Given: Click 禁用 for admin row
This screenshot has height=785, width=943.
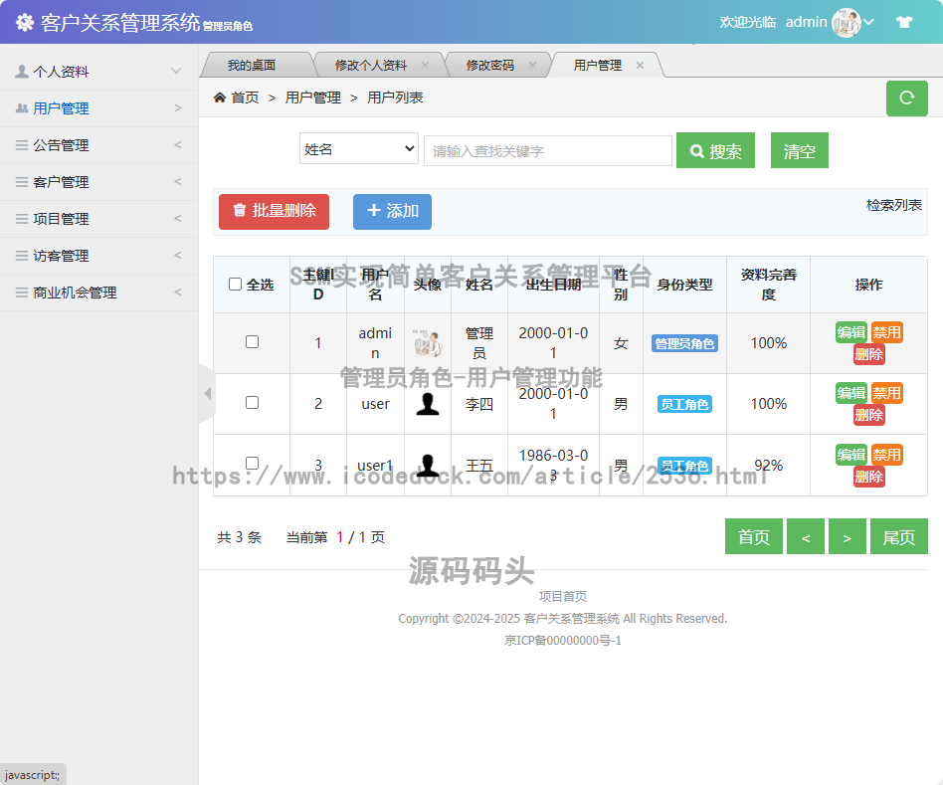Looking at the screenshot, I should [x=886, y=332].
